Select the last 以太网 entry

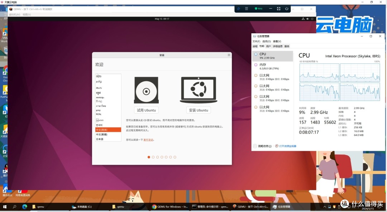pos(272,109)
